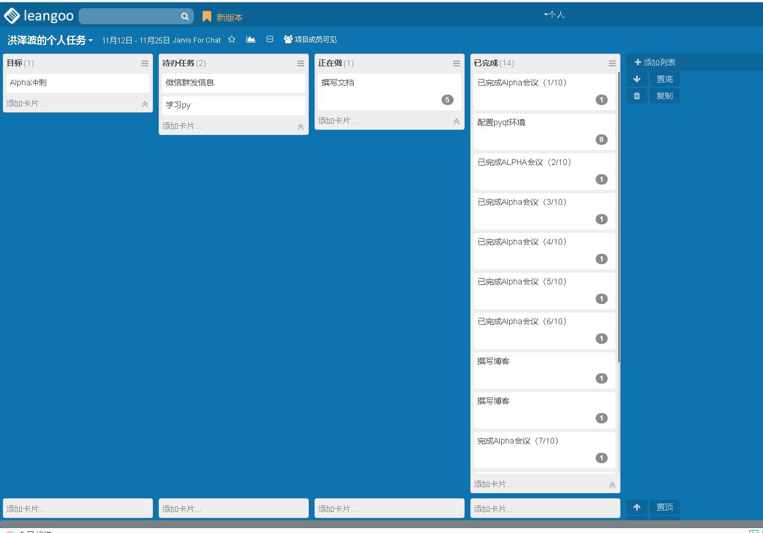The image size is (763, 533).
Task: Click the up arrow 置顶 icon
Action: [637, 507]
